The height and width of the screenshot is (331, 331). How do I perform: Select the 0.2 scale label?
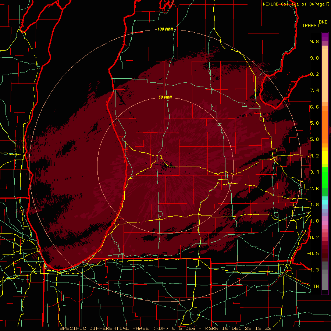[314, 238]
